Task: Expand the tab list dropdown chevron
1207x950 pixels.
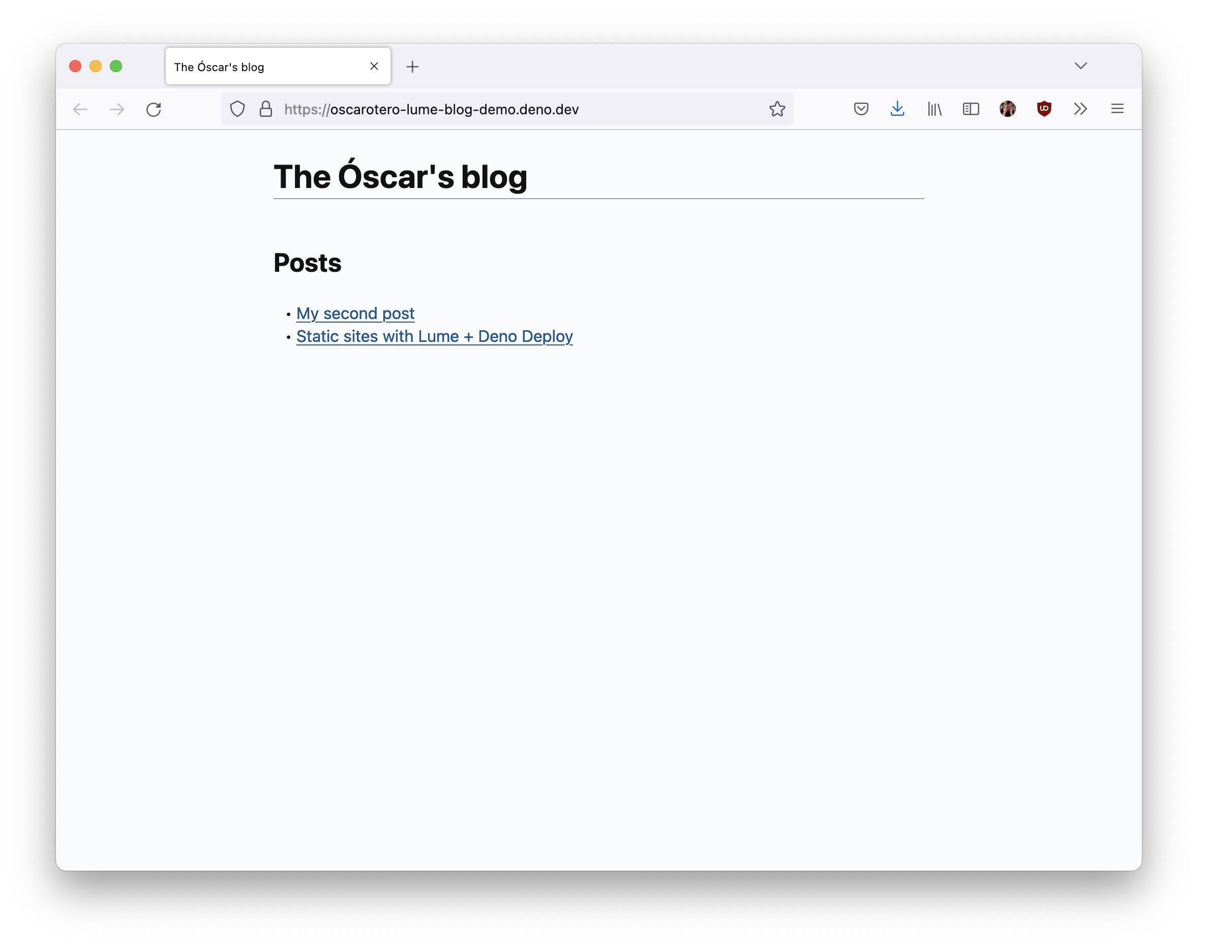Action: (1080, 66)
